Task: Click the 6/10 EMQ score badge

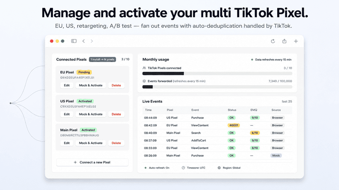Action: click(255, 133)
